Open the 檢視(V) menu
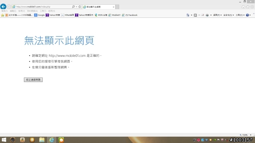255x143 pixels. coord(22,11)
